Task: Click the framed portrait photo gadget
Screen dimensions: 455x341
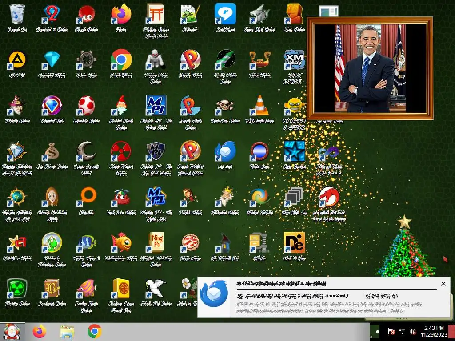Action: click(x=370, y=68)
